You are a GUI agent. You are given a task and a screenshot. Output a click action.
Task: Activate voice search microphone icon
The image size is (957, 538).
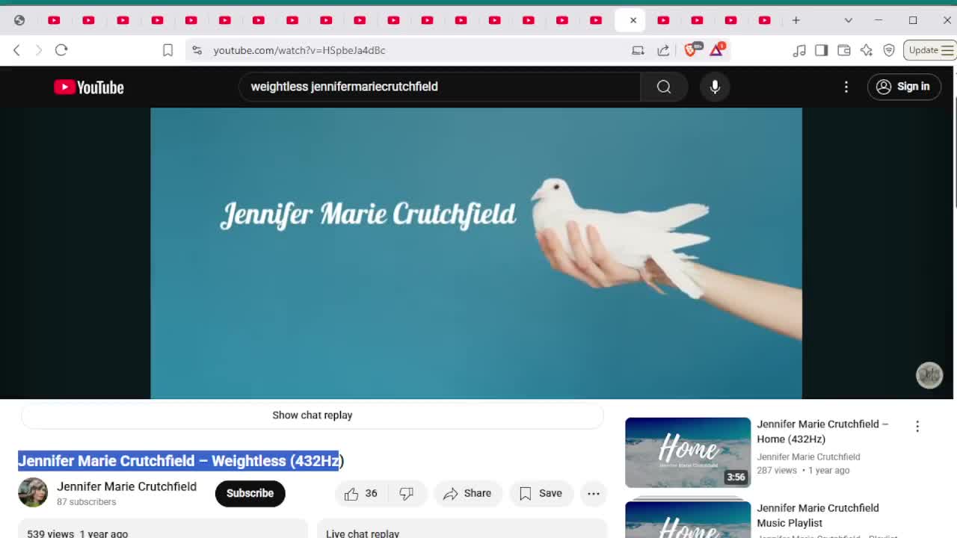coord(715,87)
